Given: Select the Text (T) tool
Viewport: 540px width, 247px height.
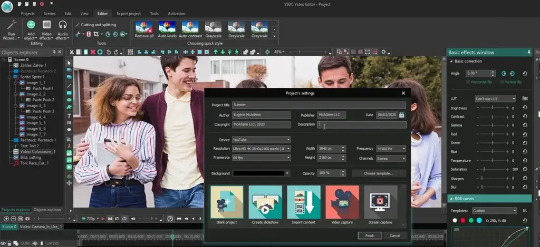Looking at the screenshot, I should tap(69, 116).
